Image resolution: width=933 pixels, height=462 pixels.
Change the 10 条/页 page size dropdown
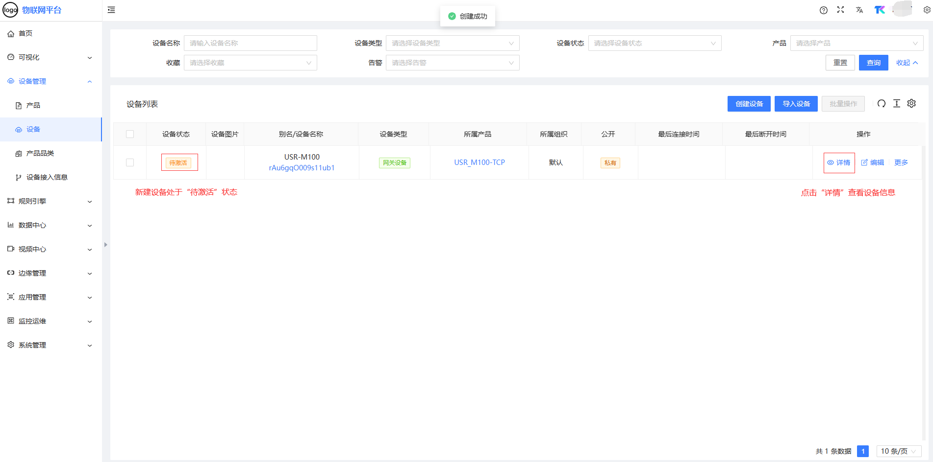[898, 451]
